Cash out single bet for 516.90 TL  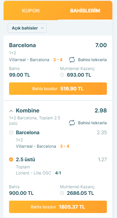tap(58, 89)
